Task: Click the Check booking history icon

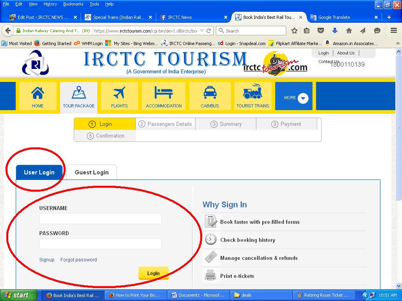Action: [210, 239]
